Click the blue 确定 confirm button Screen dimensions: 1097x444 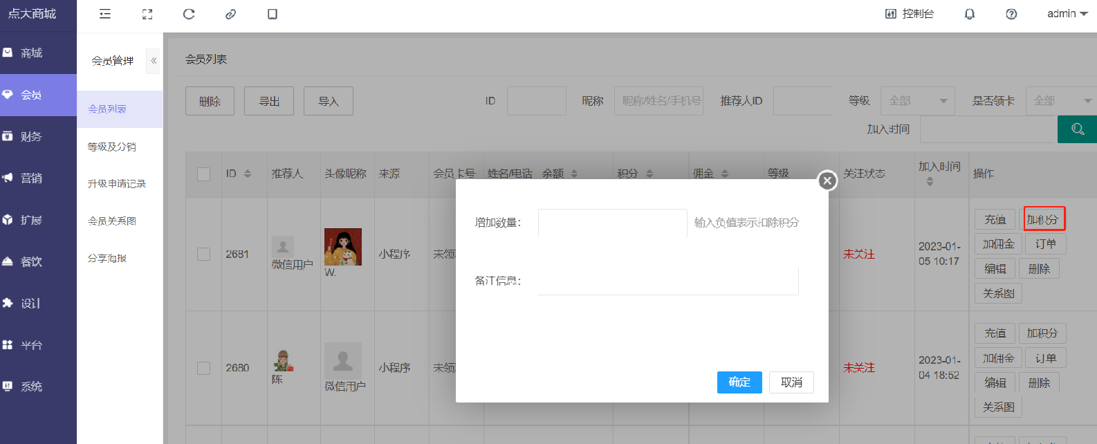(x=739, y=382)
